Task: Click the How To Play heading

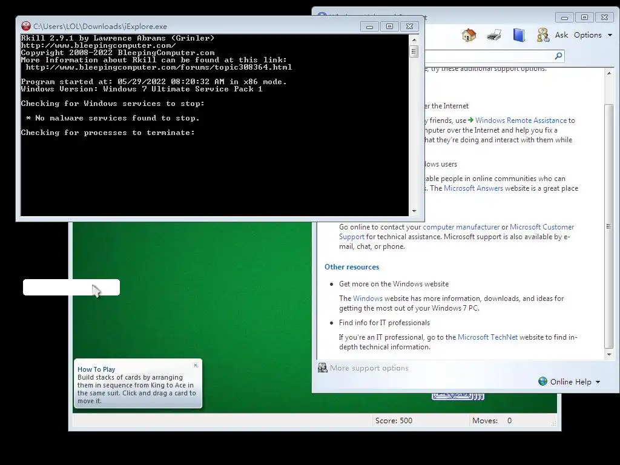Action: click(96, 369)
